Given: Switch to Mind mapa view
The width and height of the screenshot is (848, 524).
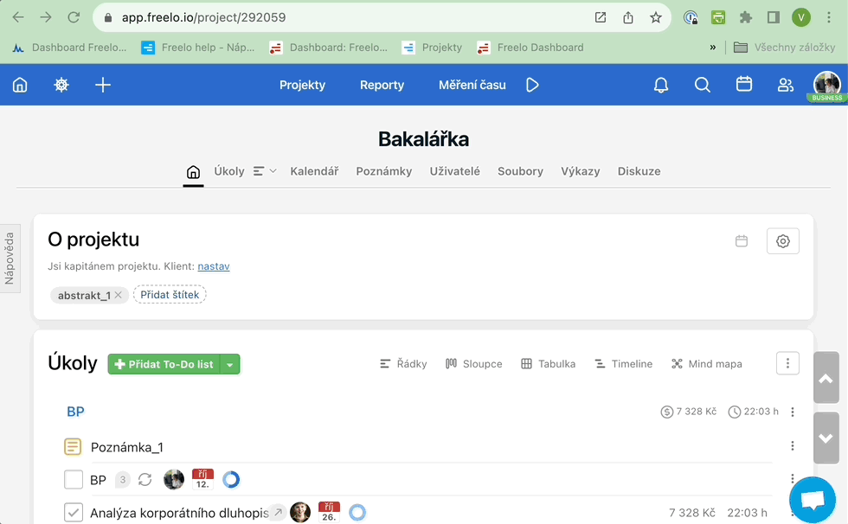Looking at the screenshot, I should tap(706, 364).
